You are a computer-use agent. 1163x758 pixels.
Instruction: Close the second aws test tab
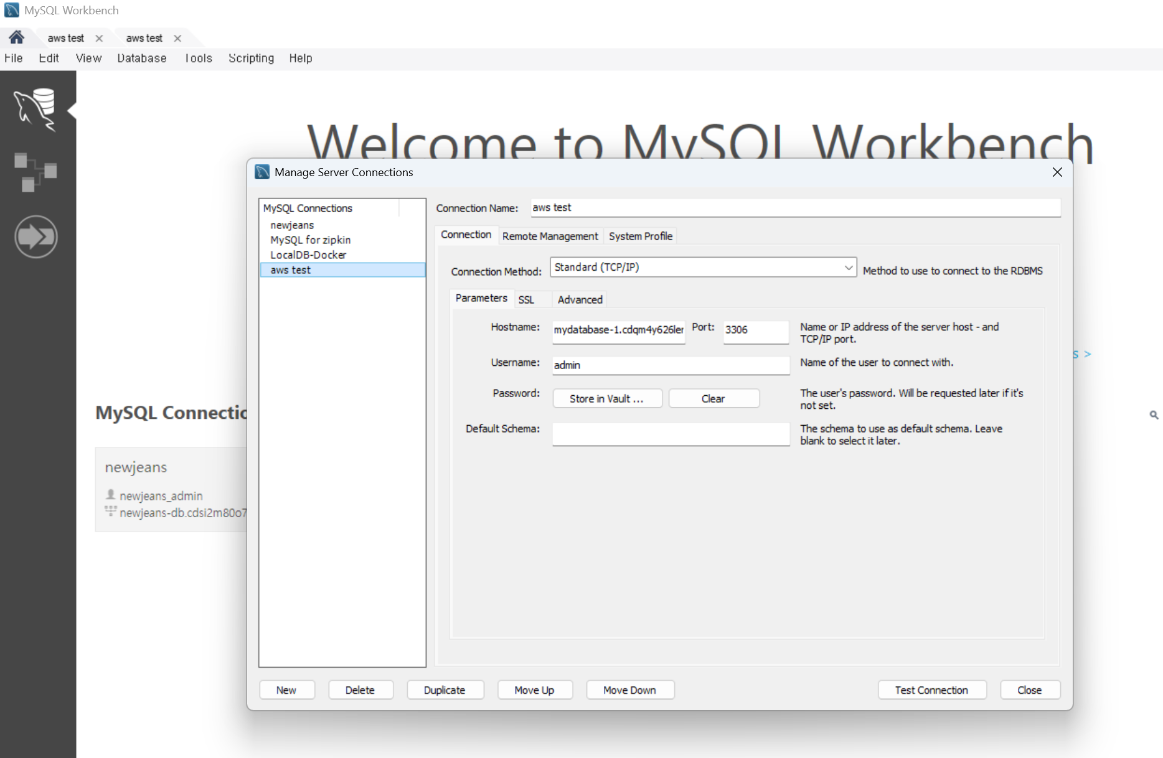click(x=177, y=39)
